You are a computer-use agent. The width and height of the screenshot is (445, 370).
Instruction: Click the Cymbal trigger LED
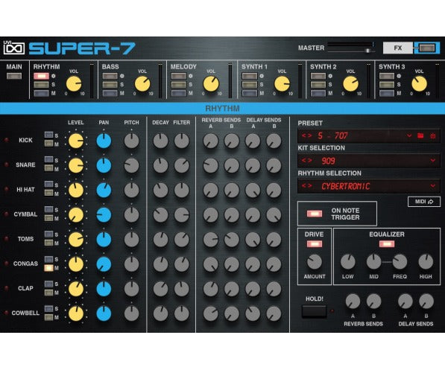pos(6,214)
